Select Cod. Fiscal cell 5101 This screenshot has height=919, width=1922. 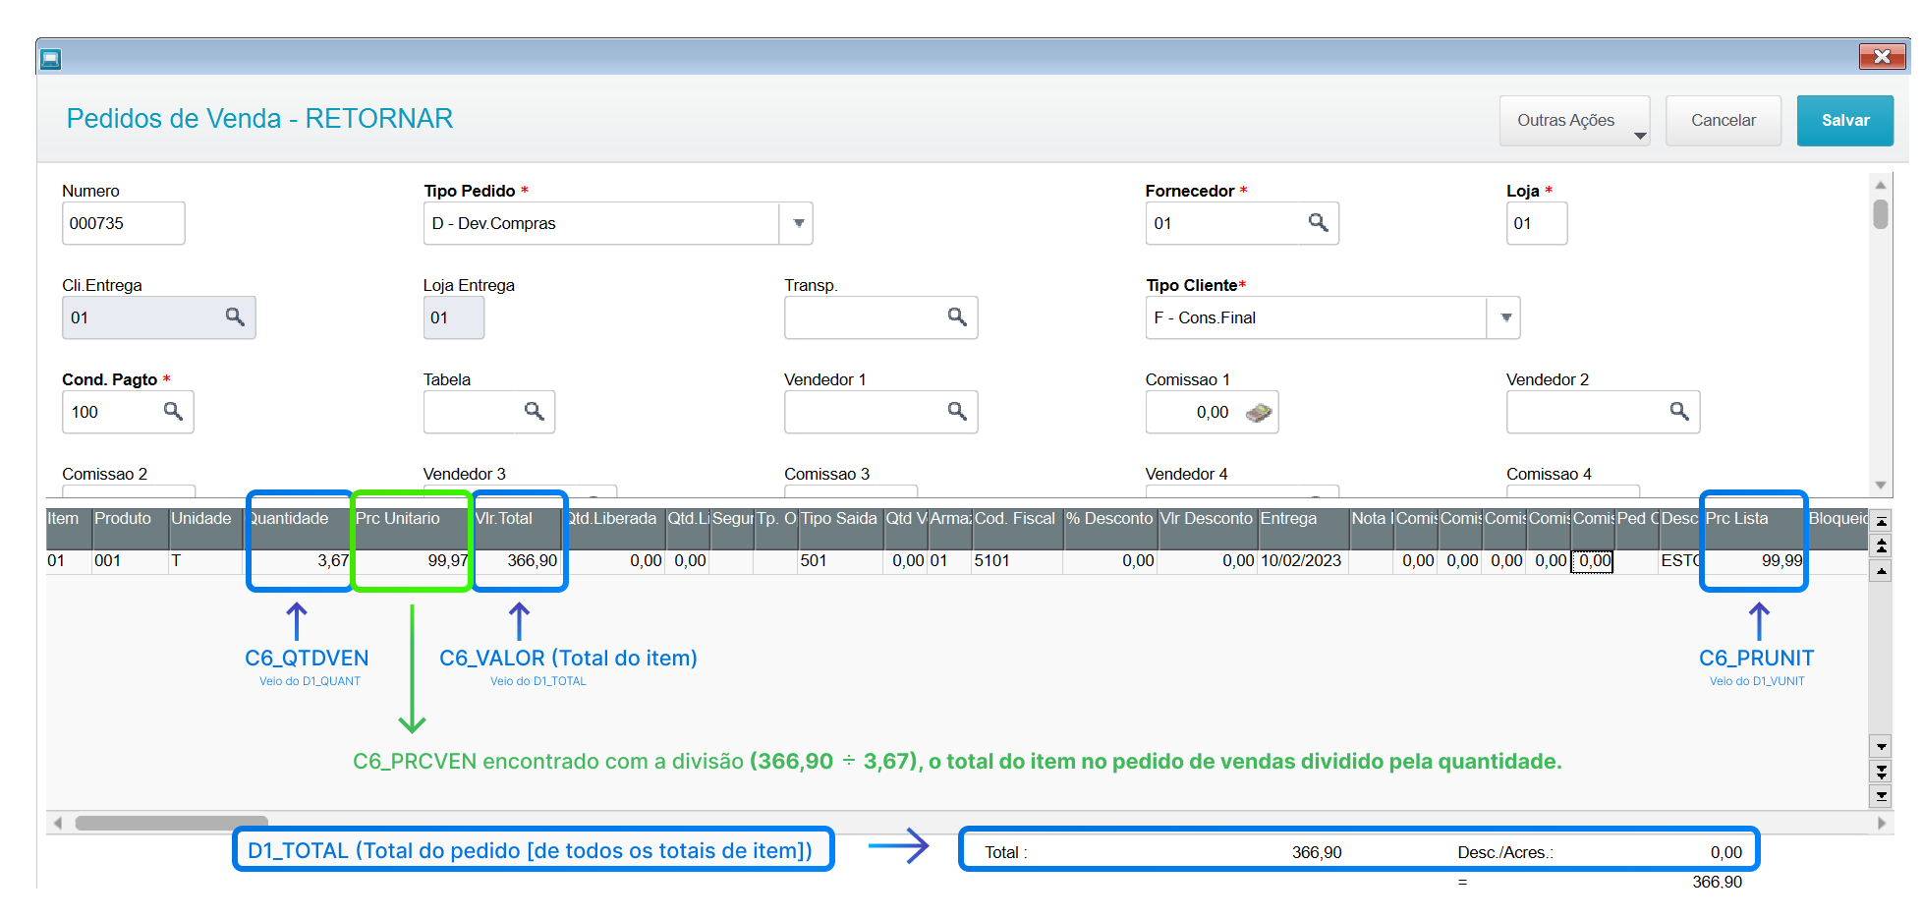1017,561
